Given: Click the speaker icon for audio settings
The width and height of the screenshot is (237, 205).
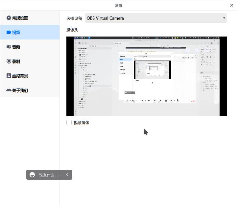Looking at the screenshot, I should click(9, 47).
